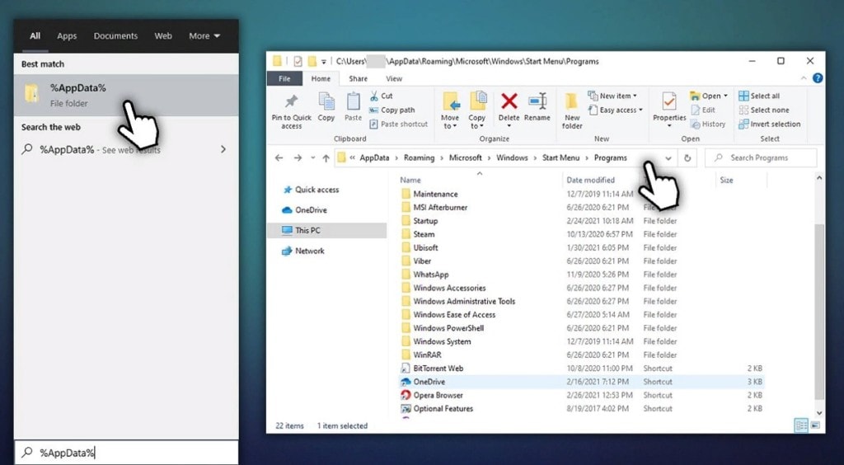Click the Copy ribbon icon
844x465 pixels.
(x=326, y=101)
